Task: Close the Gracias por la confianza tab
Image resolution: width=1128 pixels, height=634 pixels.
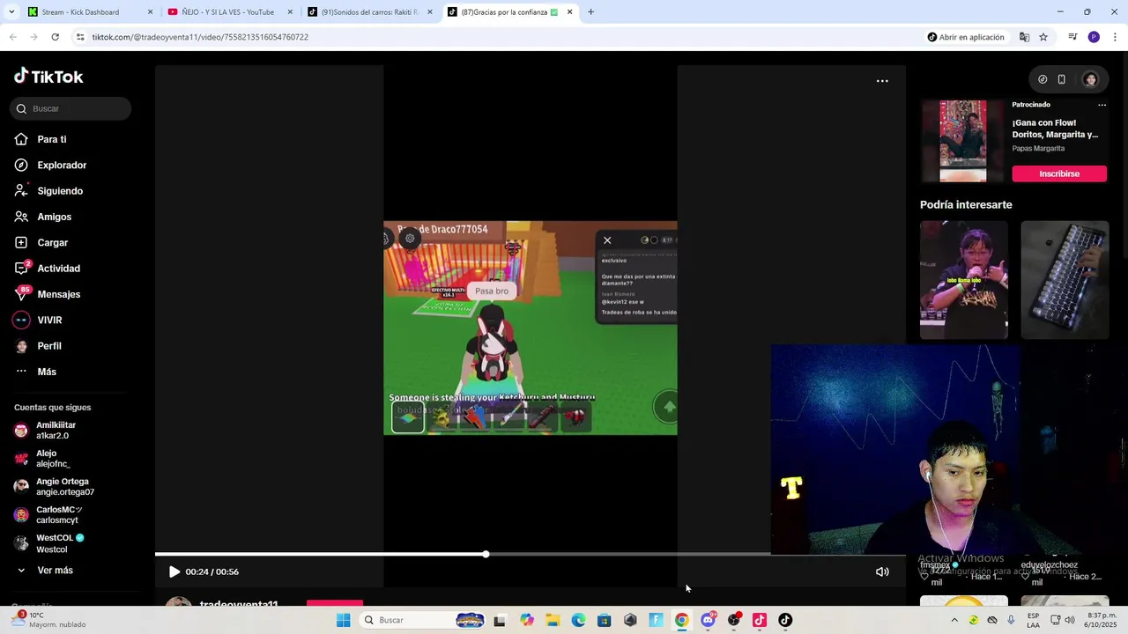Action: tap(569, 12)
